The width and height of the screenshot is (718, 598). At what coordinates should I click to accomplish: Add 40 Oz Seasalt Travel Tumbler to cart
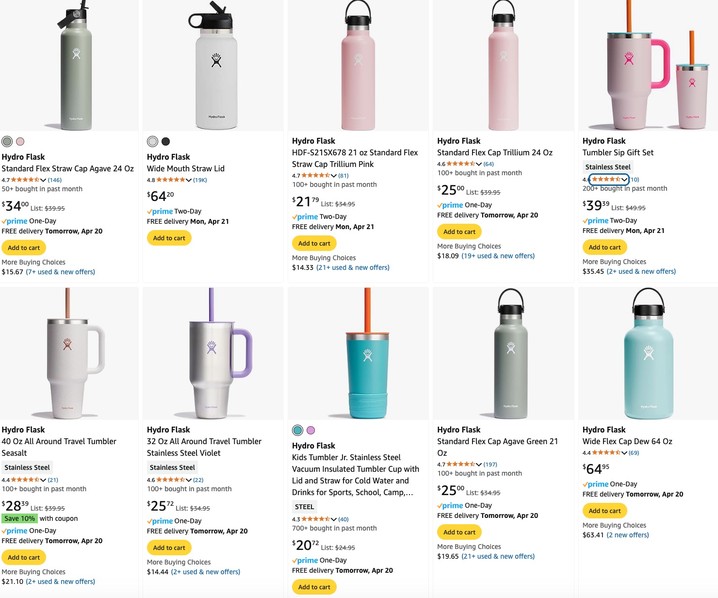pos(24,558)
